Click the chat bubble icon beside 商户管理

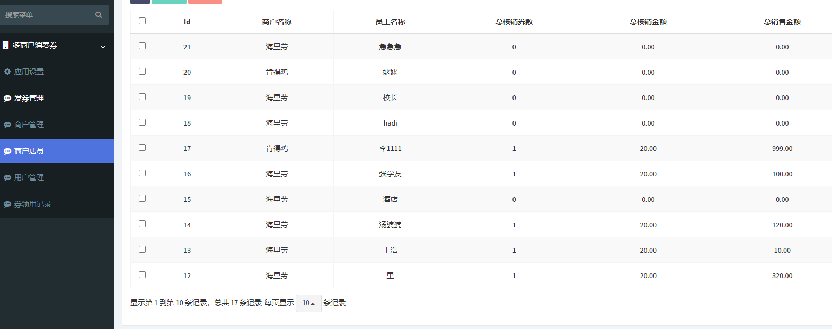[7, 125]
